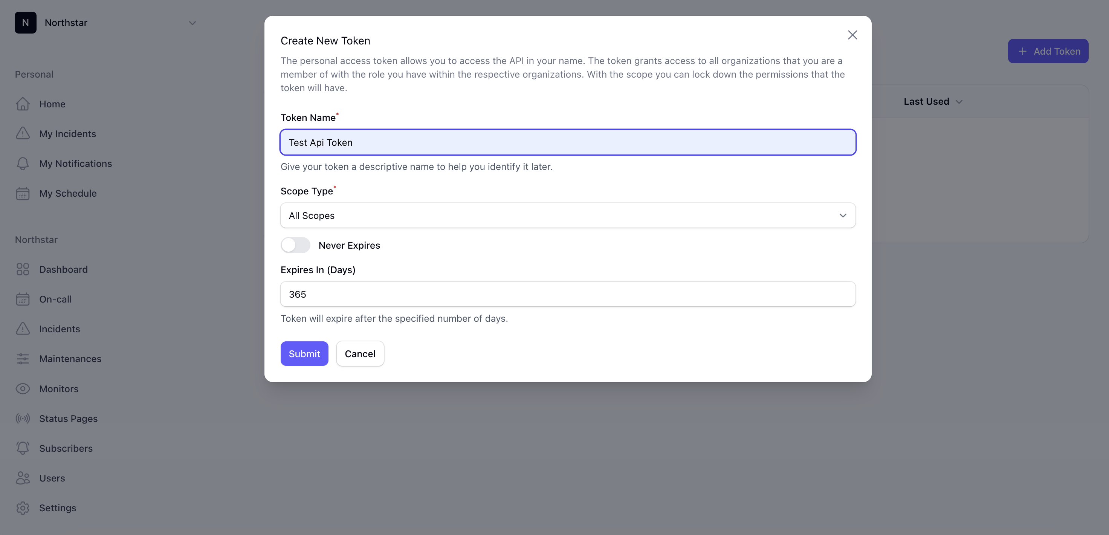Close the Create New Token dialog

pyautogui.click(x=852, y=35)
